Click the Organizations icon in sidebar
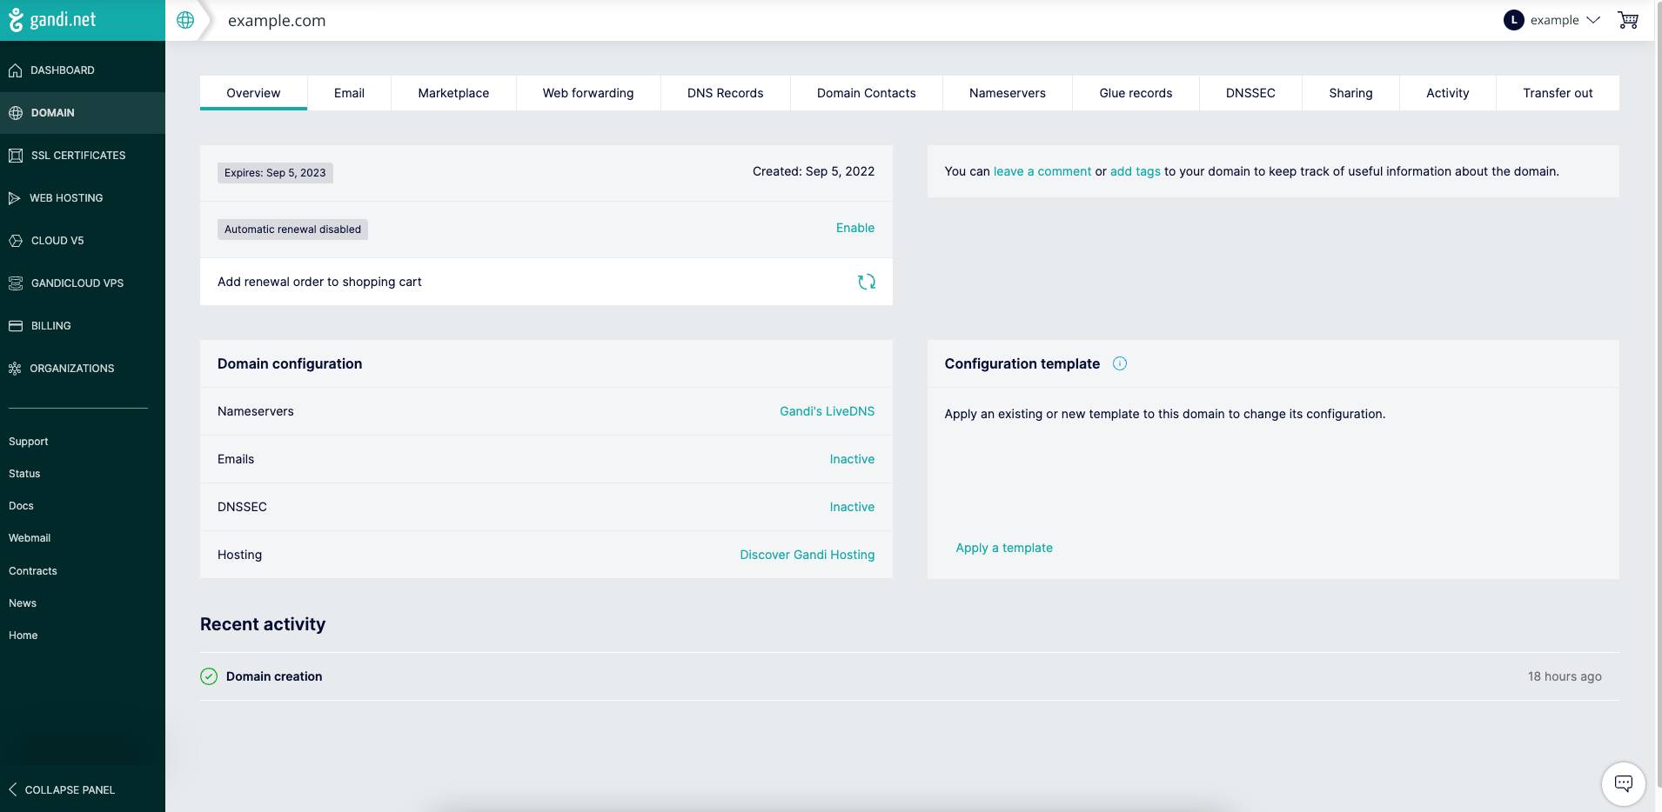This screenshot has height=812, width=1662. (x=15, y=369)
